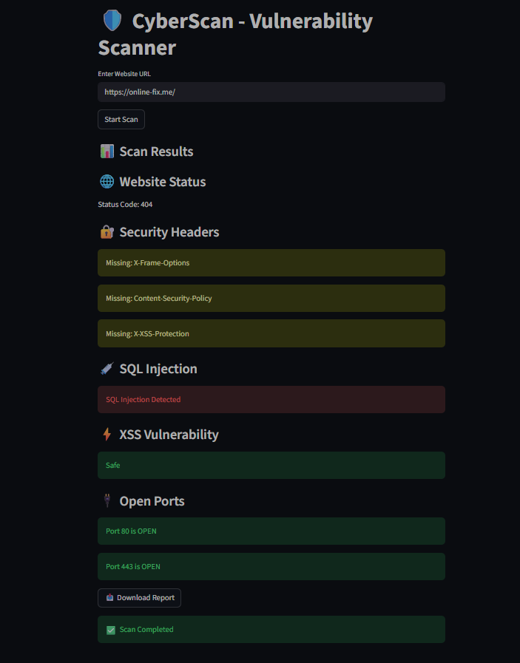Click the bar chart icon beside Scan Results
Screen dimensions: 520x663
click(107, 152)
